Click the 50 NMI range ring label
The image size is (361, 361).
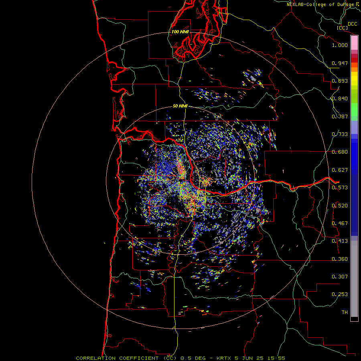180,106
